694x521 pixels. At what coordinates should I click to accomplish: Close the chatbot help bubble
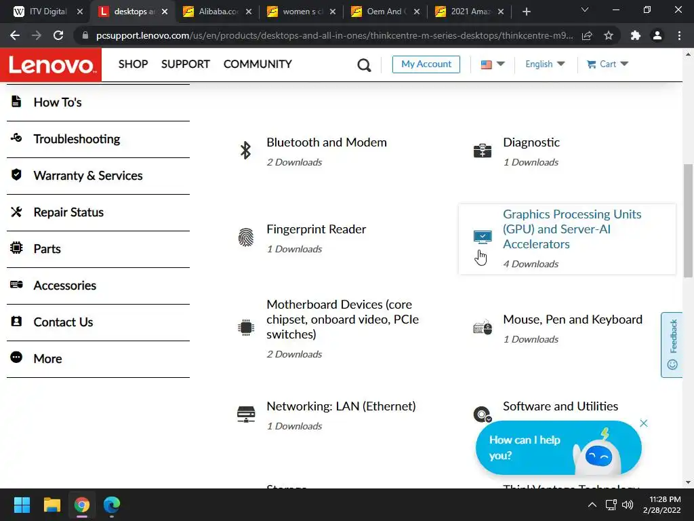(644, 423)
